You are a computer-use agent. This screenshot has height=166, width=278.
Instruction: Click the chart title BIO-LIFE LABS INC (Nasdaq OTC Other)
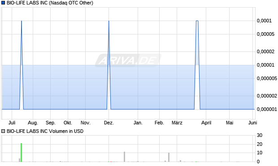point(50,3)
